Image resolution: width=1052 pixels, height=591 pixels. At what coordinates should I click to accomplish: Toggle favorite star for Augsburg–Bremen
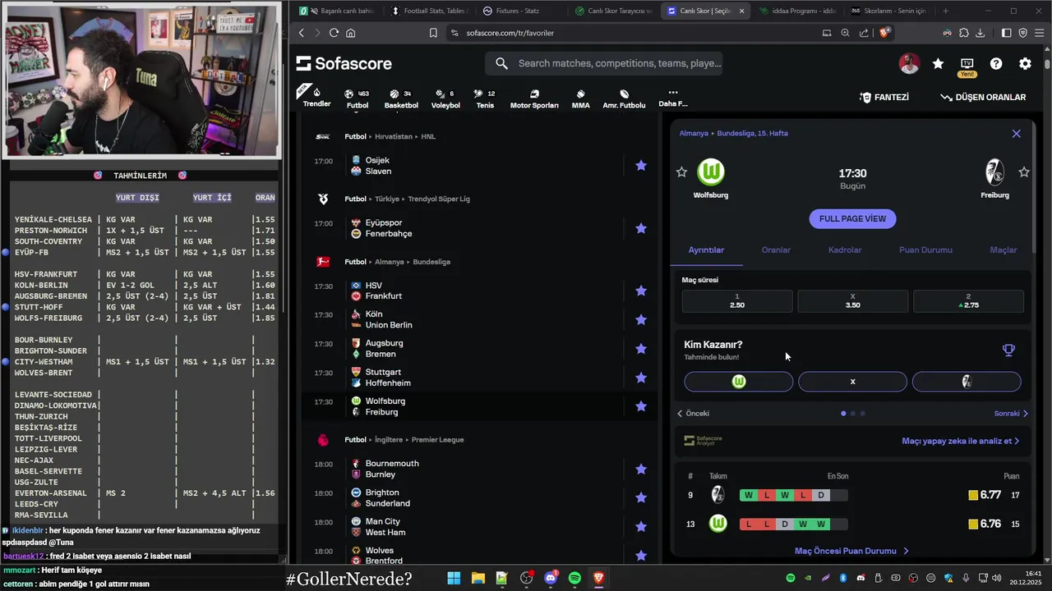(x=641, y=349)
